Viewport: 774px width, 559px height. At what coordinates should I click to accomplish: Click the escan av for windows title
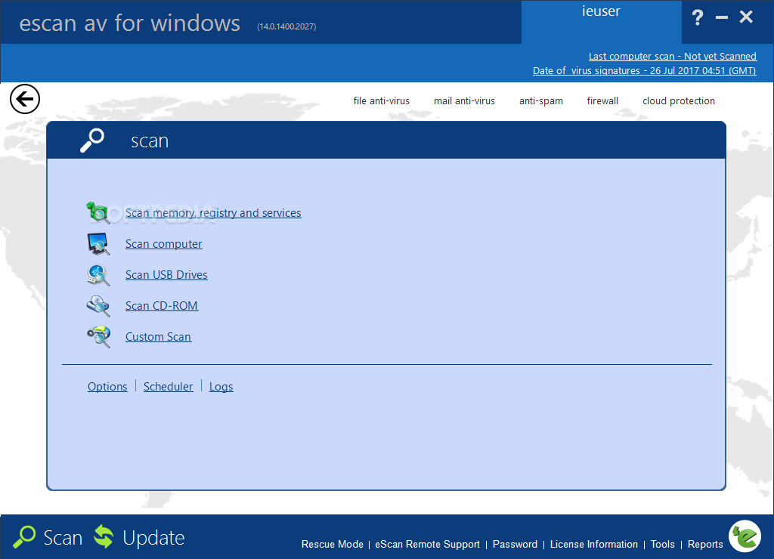(x=130, y=23)
